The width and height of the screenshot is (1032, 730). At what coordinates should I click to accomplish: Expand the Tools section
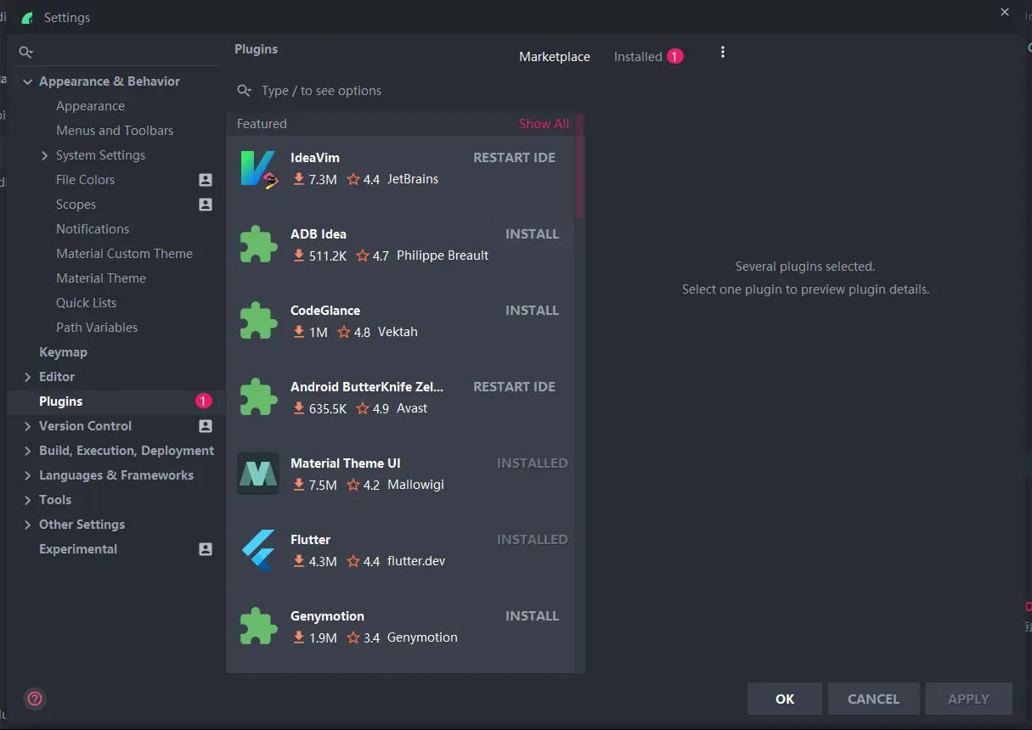28,500
